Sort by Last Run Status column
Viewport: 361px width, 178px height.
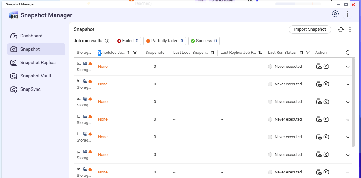[x=301, y=53]
